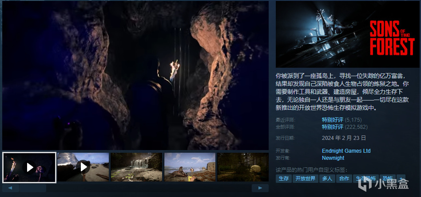Click the thumbnail strip scrollbar handle
The image size is (421, 197).
coord(33,188)
